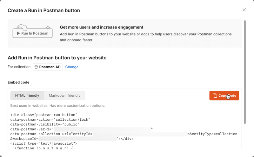This screenshot has width=254, height=157.
Task: Click the data-postman-action code line
Action: tap(50, 119)
